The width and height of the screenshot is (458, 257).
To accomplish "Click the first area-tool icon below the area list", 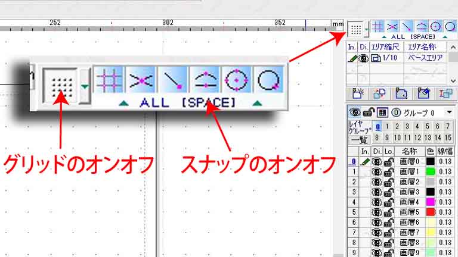I will [358, 93].
